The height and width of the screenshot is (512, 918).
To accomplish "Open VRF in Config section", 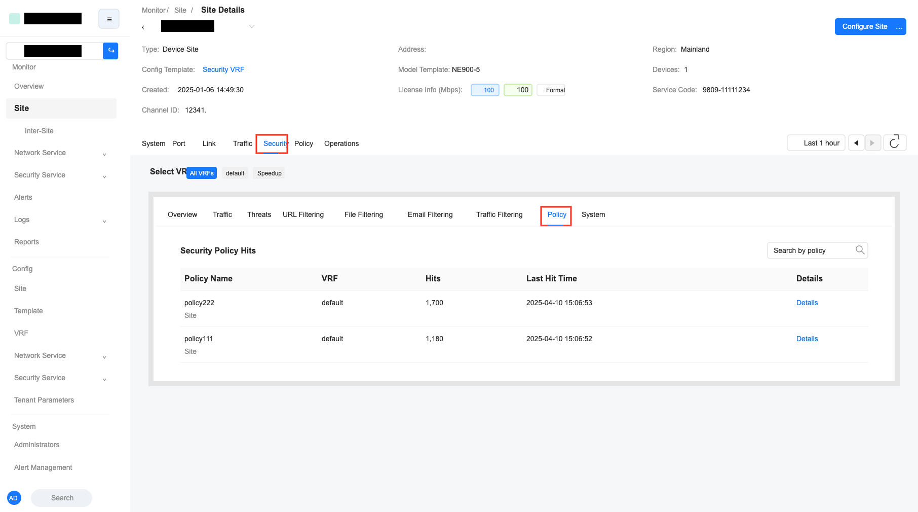I will (21, 334).
